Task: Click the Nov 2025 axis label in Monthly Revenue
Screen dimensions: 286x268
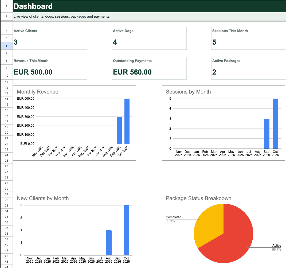Action: tap(37, 151)
